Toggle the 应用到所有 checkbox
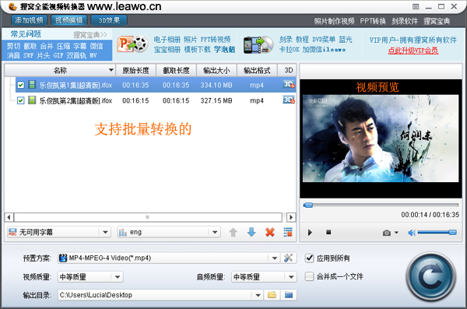This screenshot has width=467, height=309. coord(310,258)
